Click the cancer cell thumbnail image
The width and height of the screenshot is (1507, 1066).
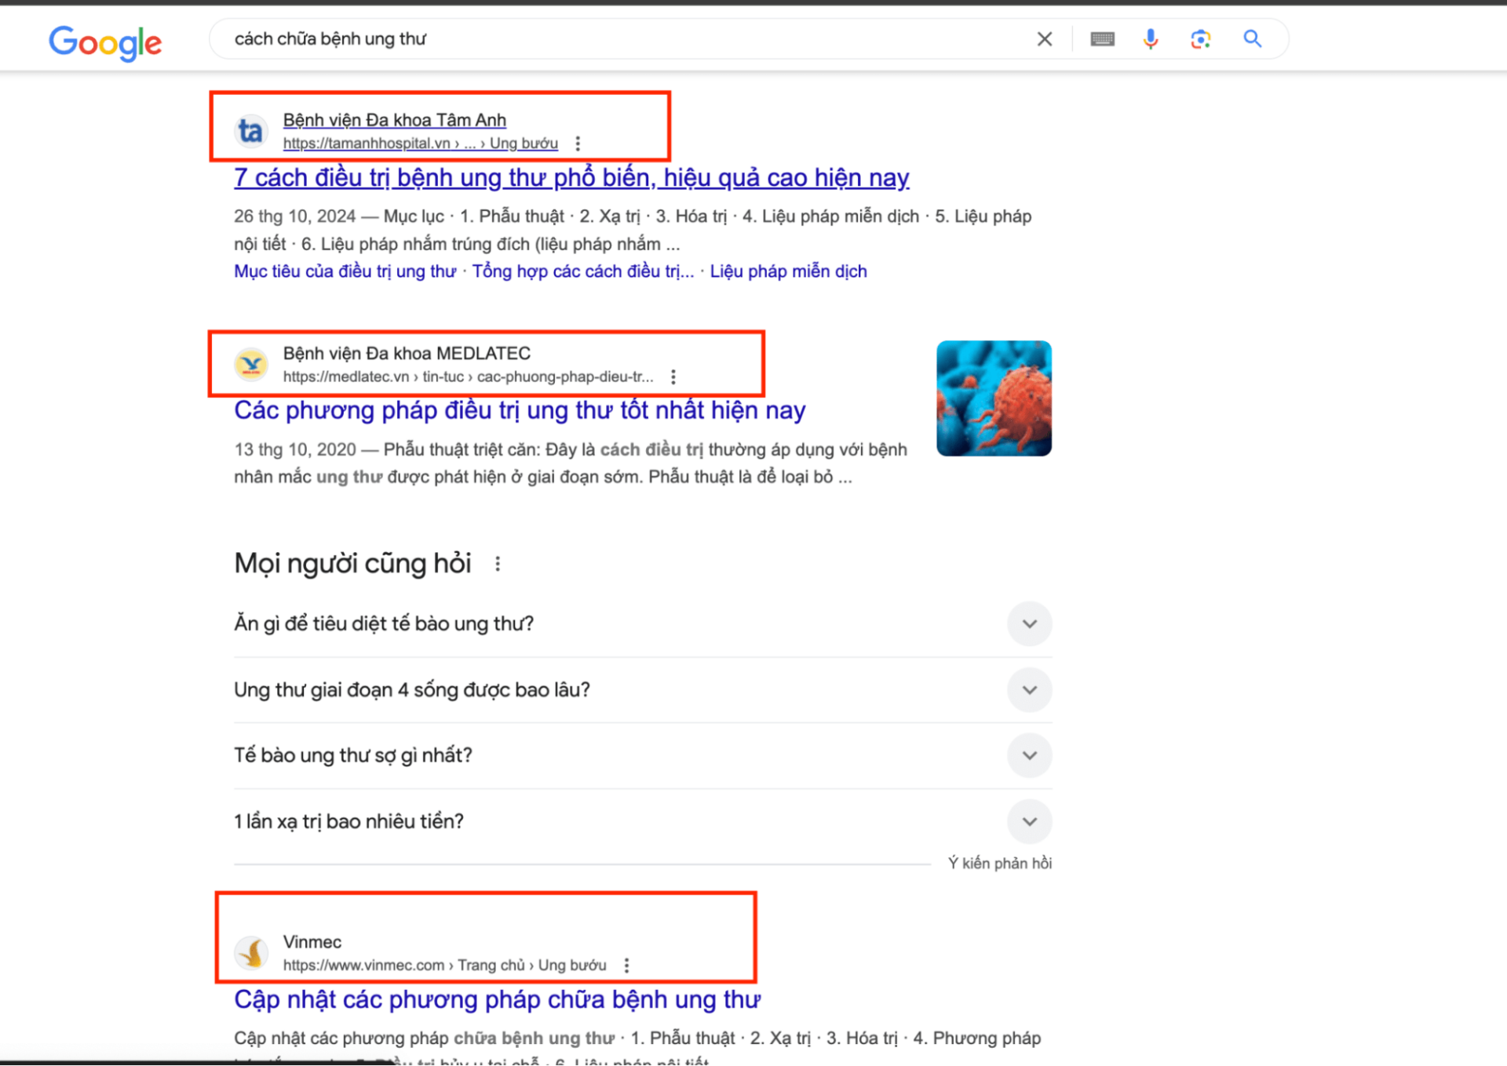click(x=994, y=398)
